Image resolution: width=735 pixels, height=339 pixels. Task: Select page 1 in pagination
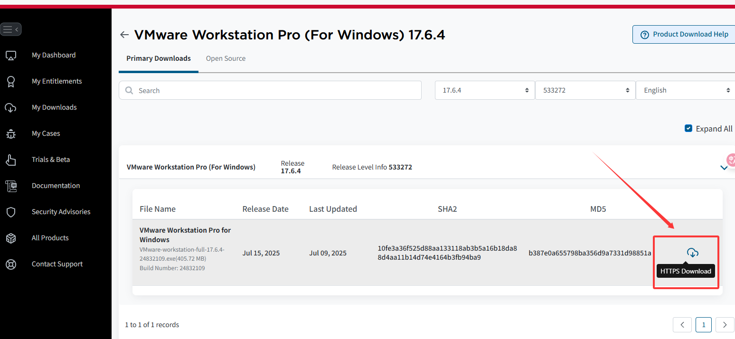[x=704, y=325]
